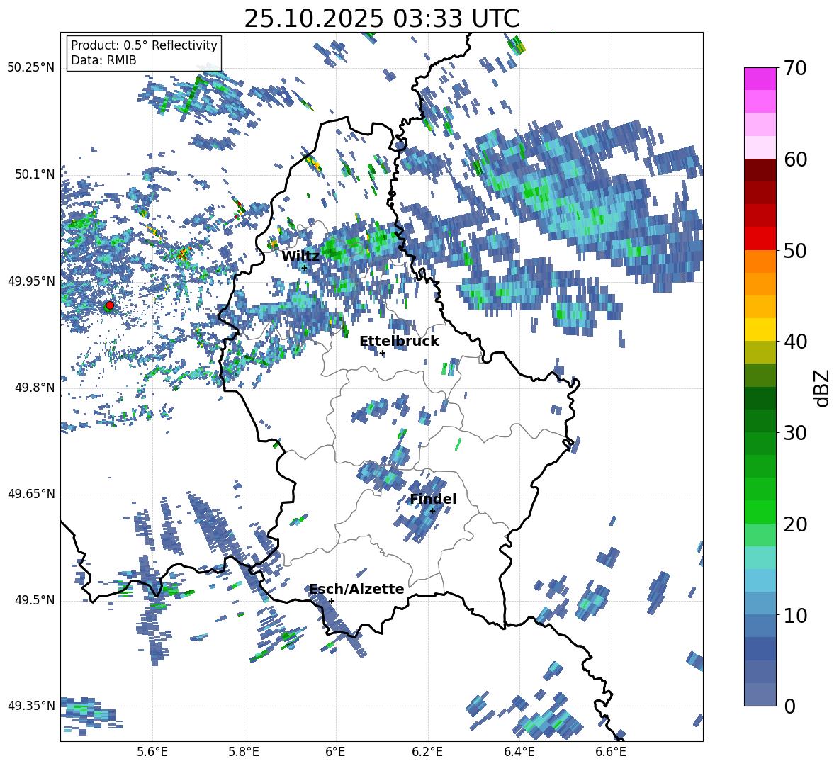Click the 50.25°N latitude tick label
The height and width of the screenshot is (766, 839).
click(31, 68)
